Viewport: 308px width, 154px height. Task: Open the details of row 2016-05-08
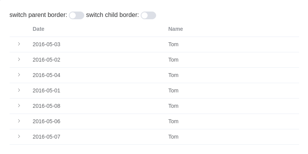(19, 105)
